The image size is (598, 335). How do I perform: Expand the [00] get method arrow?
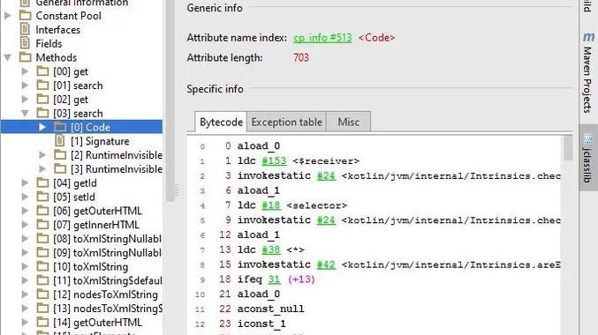[x=25, y=71]
